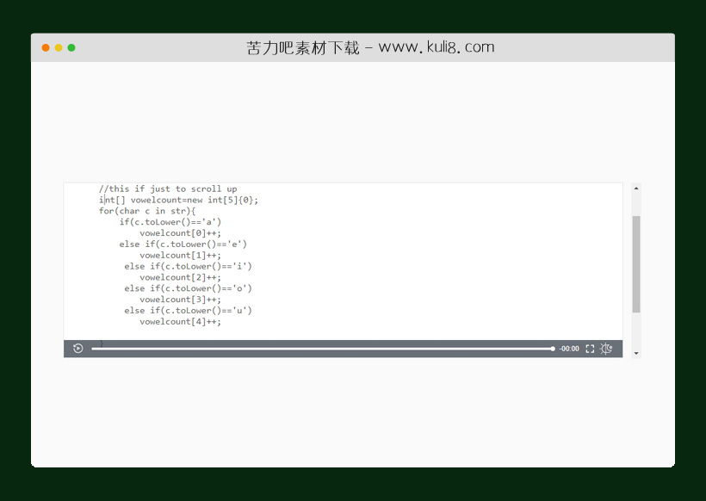Click the 'vowelcount[0]++;' code line

pos(180,233)
